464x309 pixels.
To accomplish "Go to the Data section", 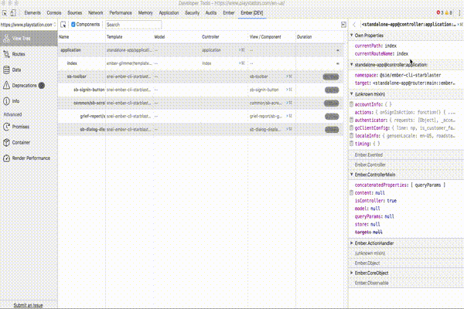I will pyautogui.click(x=16, y=70).
